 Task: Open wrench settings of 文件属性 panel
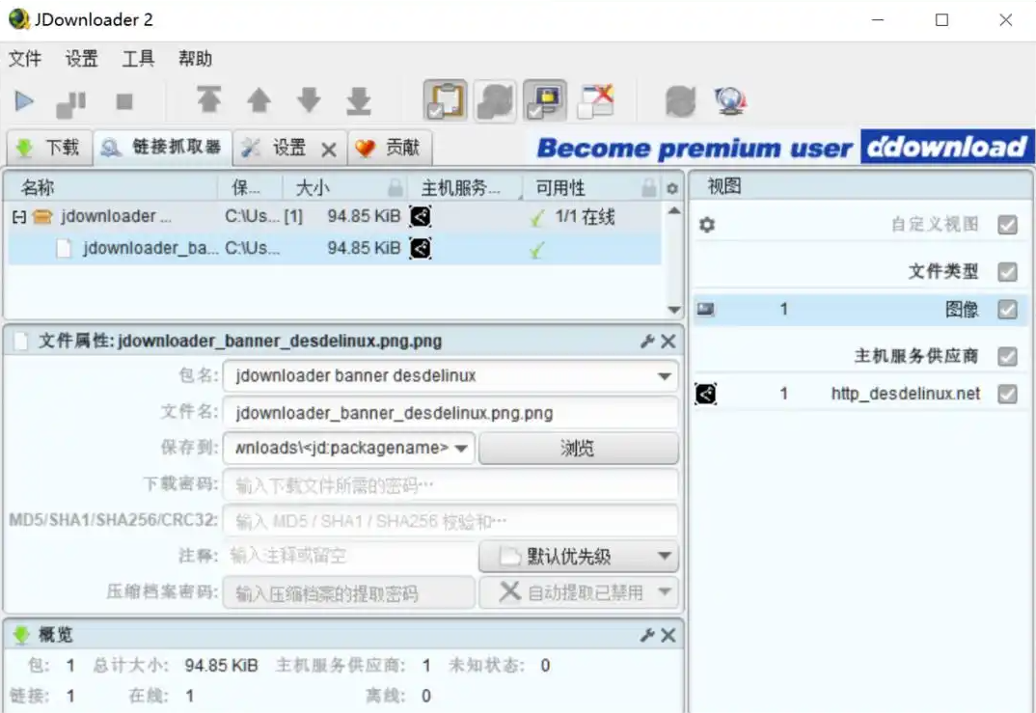pos(647,341)
